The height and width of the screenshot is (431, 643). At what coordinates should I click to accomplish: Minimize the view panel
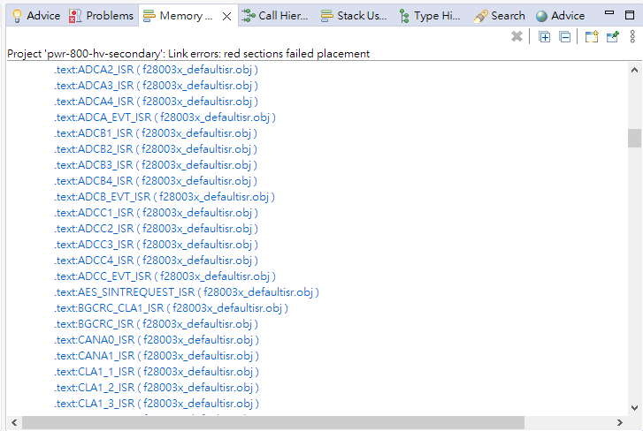[x=609, y=13]
